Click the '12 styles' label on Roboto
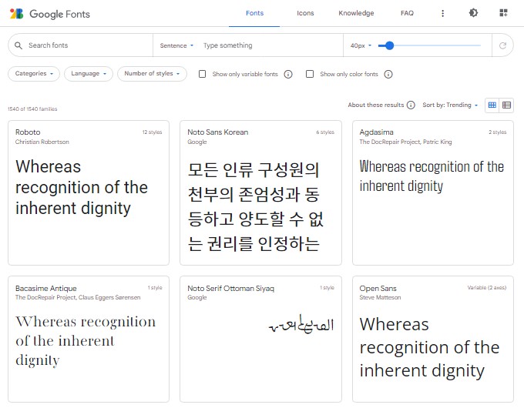 [152, 132]
